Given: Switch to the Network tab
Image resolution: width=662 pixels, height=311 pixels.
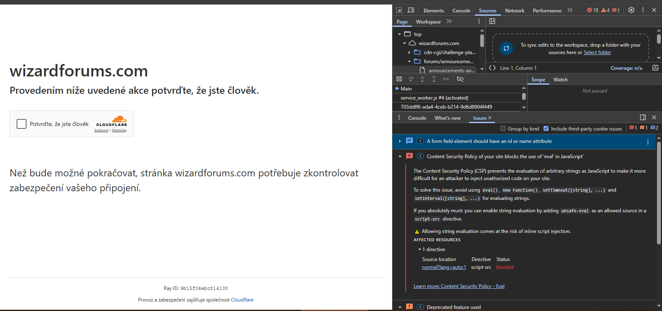Looking at the screenshot, I should click(515, 11).
